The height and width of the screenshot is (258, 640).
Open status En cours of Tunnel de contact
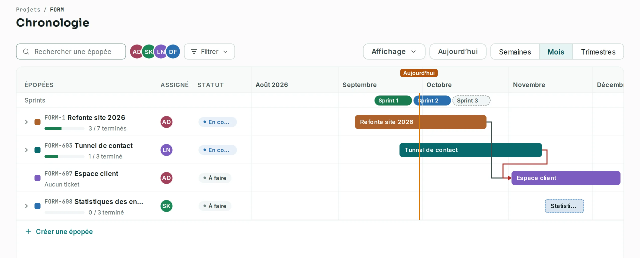[x=217, y=150]
